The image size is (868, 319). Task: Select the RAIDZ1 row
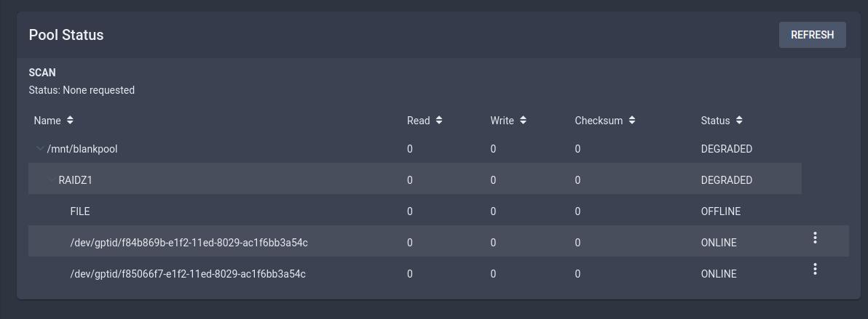coord(414,179)
